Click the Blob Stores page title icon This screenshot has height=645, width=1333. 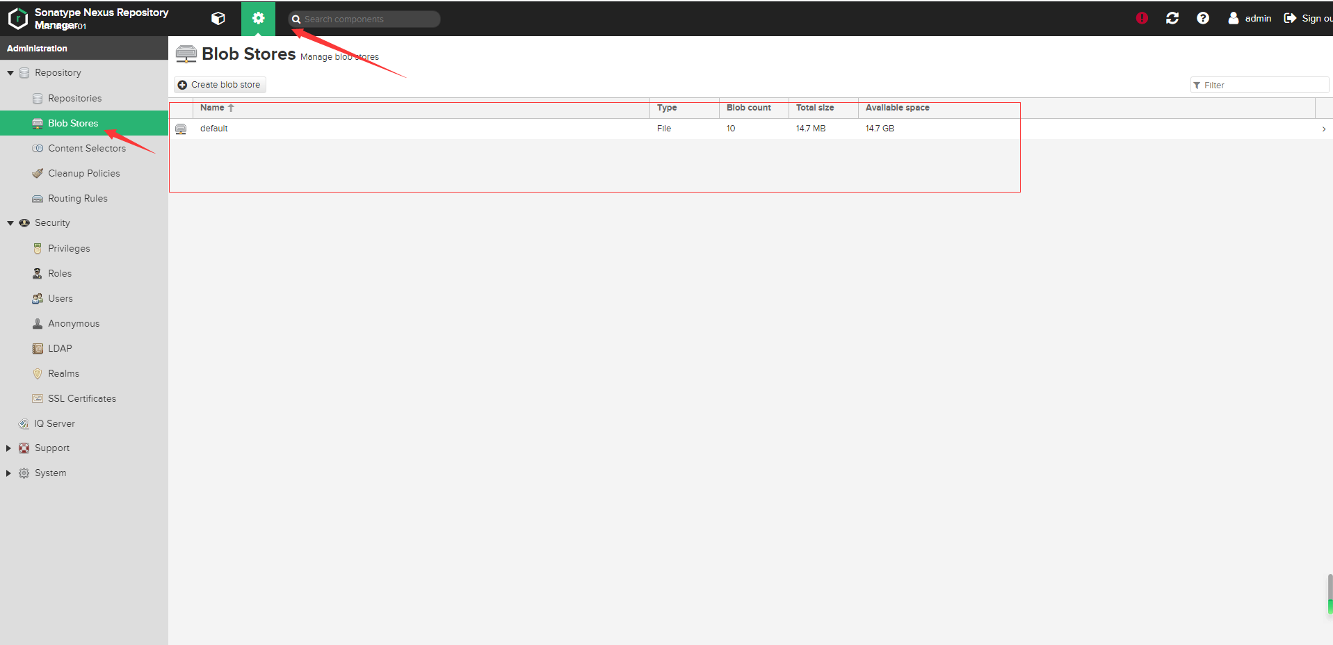(x=186, y=54)
